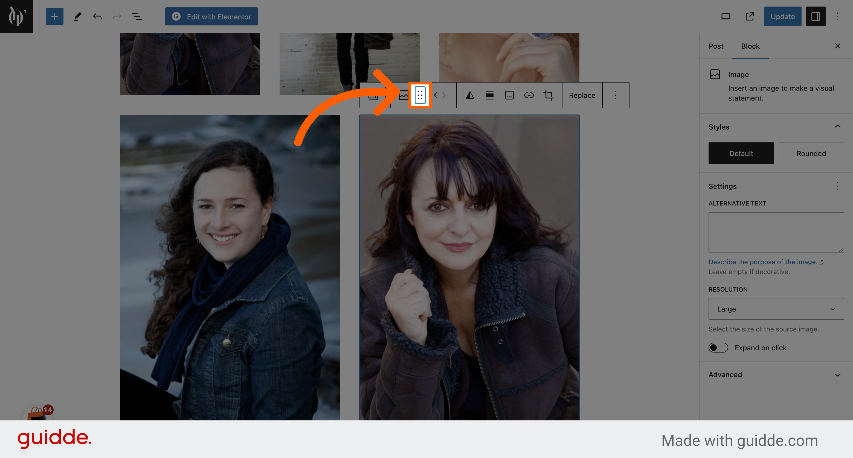Viewport: 853px width, 458px height.
Task: Move the image block left
Action: click(x=436, y=95)
